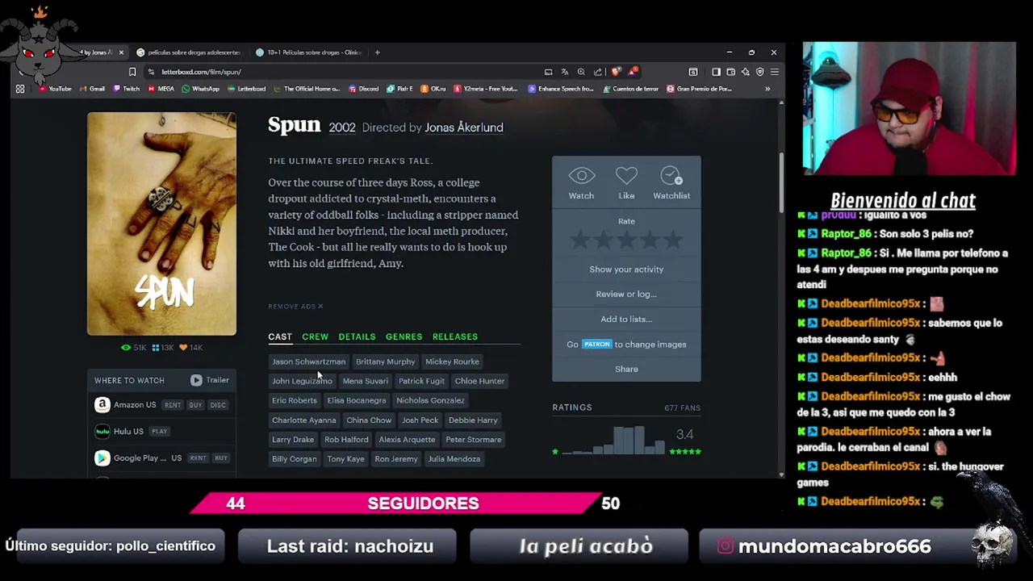The width and height of the screenshot is (1033, 581).
Task: Switch to the RELEASES tab
Action: click(x=455, y=336)
